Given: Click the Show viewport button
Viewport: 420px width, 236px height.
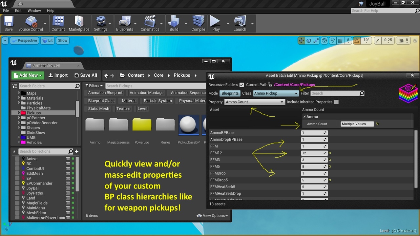Looking at the screenshot, I should pyautogui.click(x=62, y=41).
